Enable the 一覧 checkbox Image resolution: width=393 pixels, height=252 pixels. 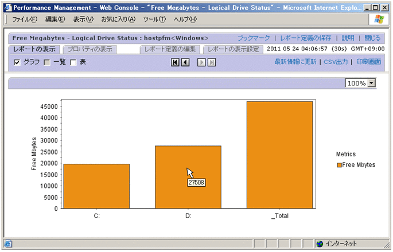pyautogui.click(x=46, y=62)
